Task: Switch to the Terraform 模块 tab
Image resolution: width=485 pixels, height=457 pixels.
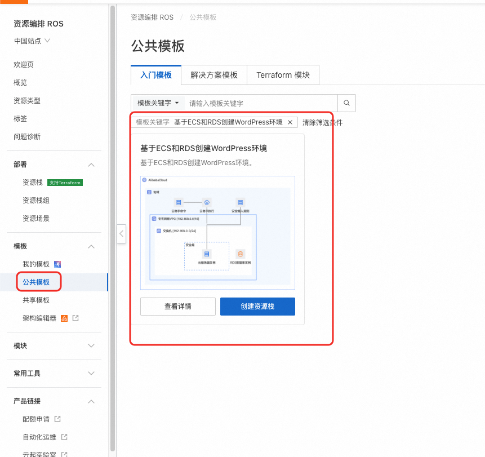Action: 283,75
